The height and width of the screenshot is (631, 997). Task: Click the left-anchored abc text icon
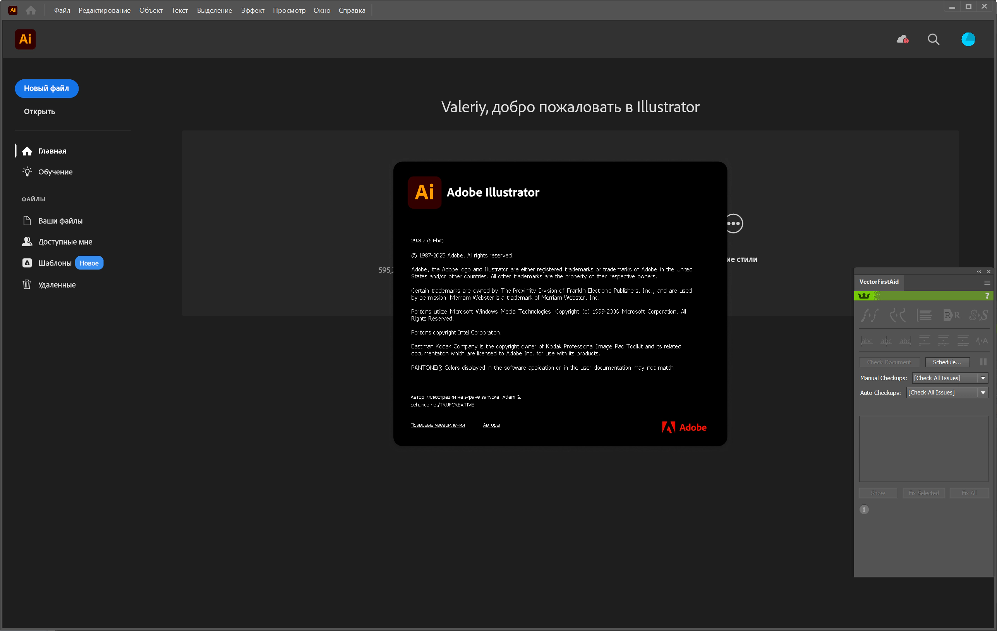click(866, 341)
